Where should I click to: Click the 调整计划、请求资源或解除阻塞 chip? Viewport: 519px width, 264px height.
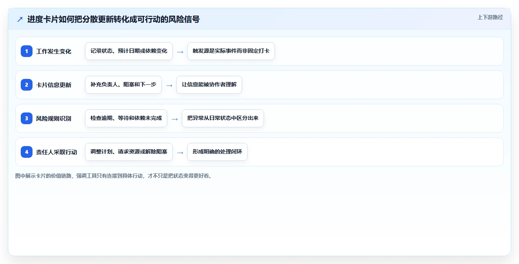coord(129,152)
